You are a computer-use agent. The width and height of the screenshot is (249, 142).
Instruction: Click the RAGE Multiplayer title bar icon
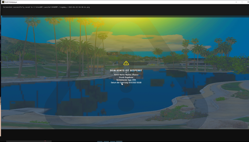3,2
